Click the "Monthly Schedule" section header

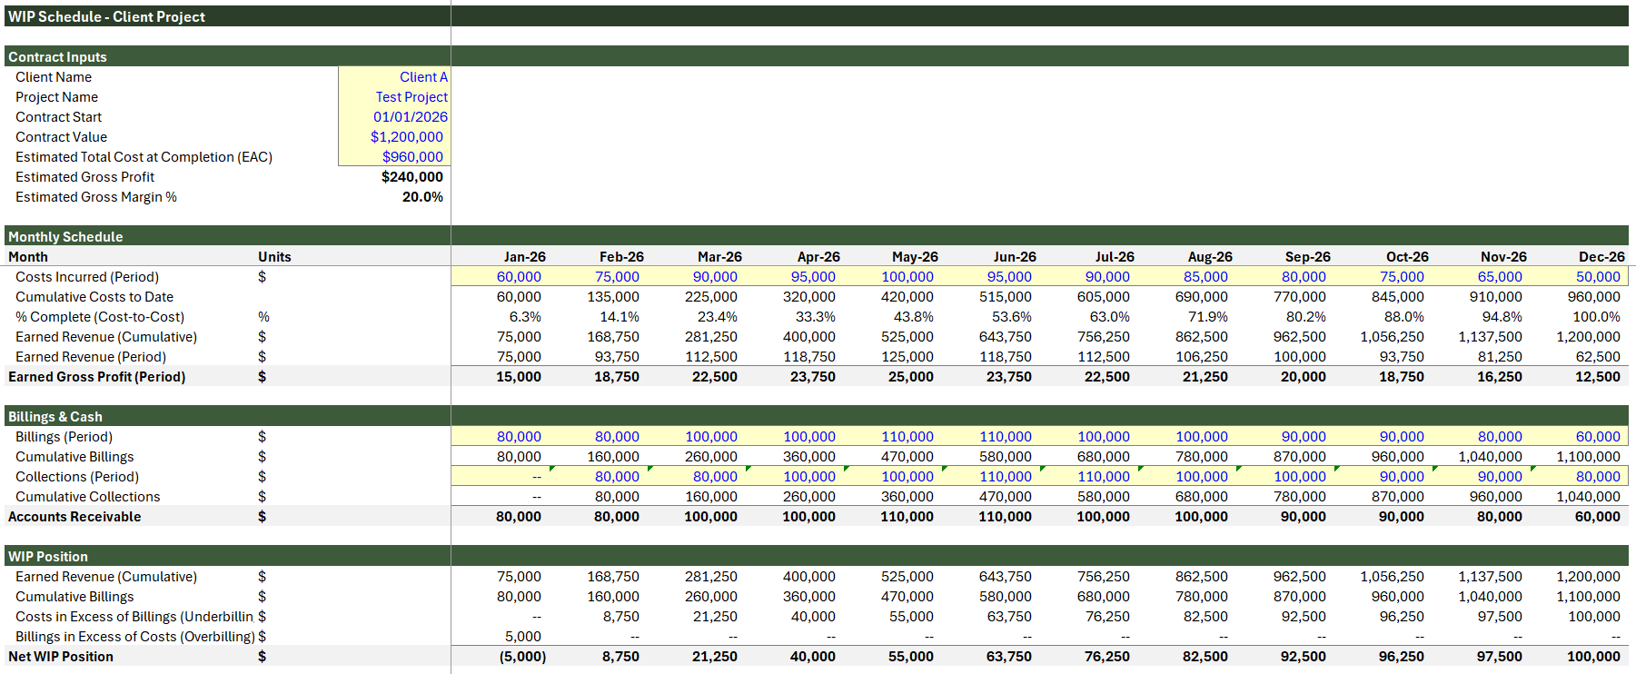(65, 236)
